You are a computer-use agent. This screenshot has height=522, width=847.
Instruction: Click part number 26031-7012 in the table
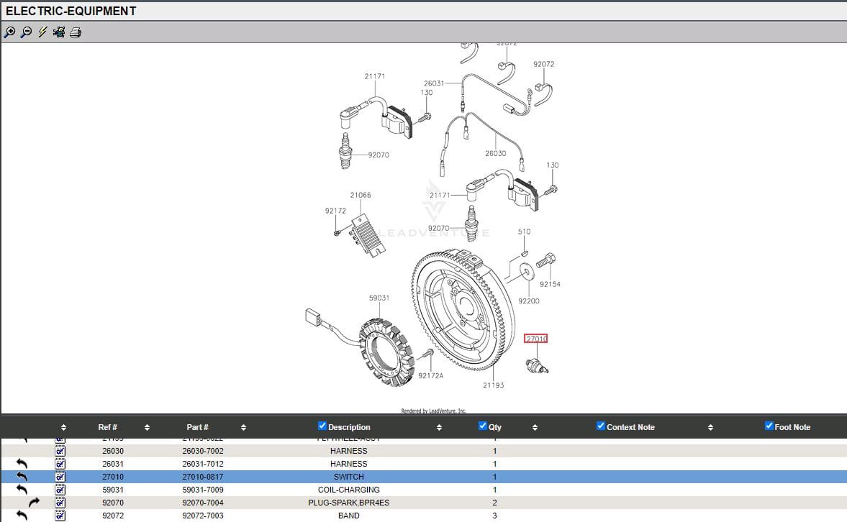[203, 464]
